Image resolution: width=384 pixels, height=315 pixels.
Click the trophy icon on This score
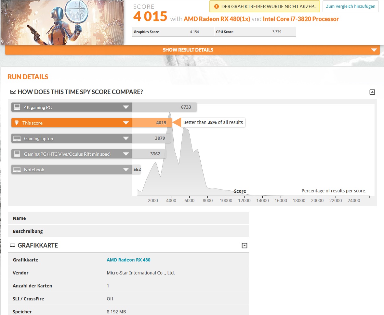16,123
